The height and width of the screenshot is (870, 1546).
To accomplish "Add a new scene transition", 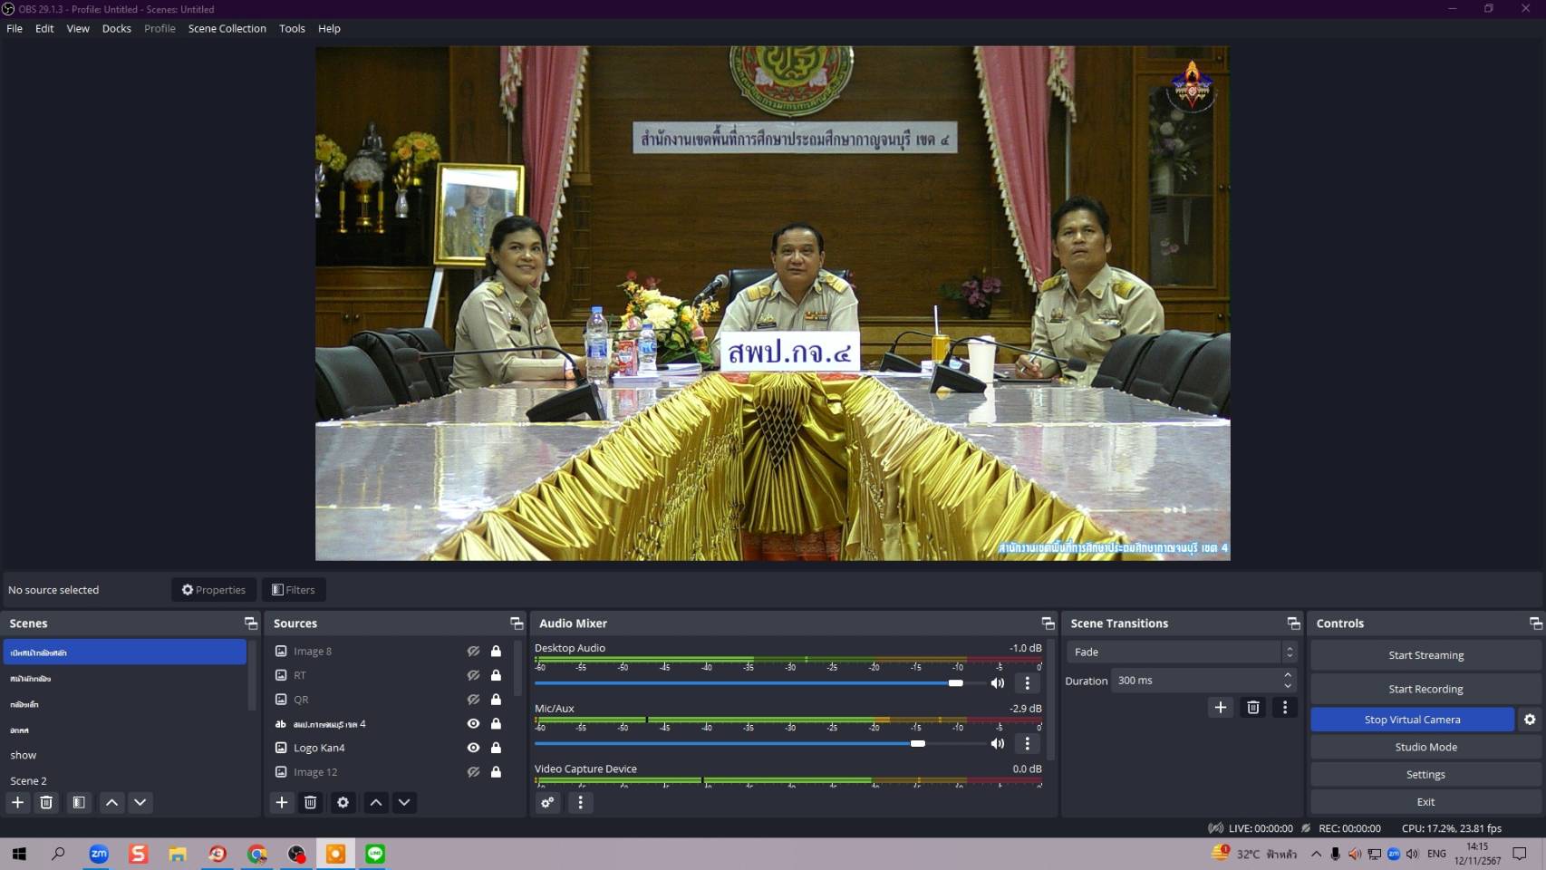I will (1220, 707).
